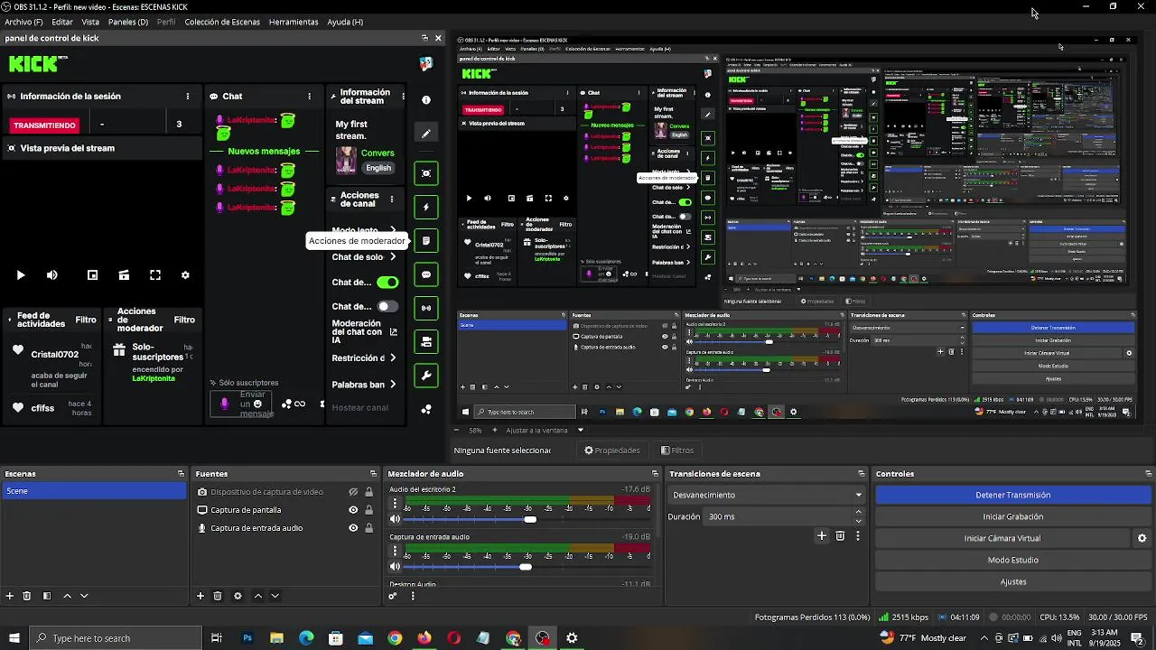This screenshot has height=650, width=1156.
Task: Toggle stream preview panel icon in Kick sidebar
Action: point(426,172)
